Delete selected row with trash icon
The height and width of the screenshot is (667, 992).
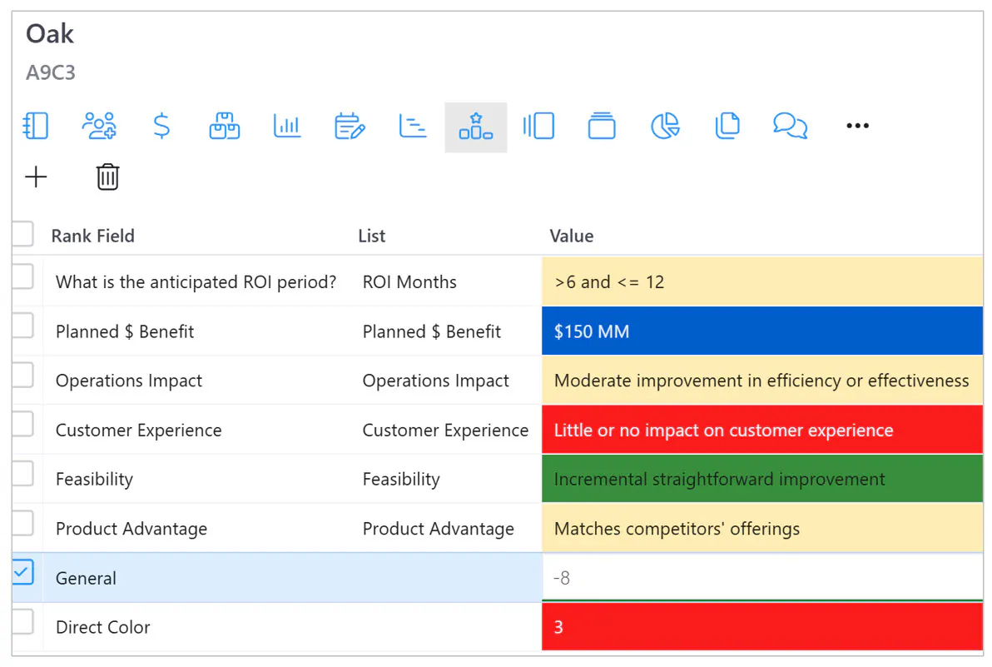tap(107, 177)
